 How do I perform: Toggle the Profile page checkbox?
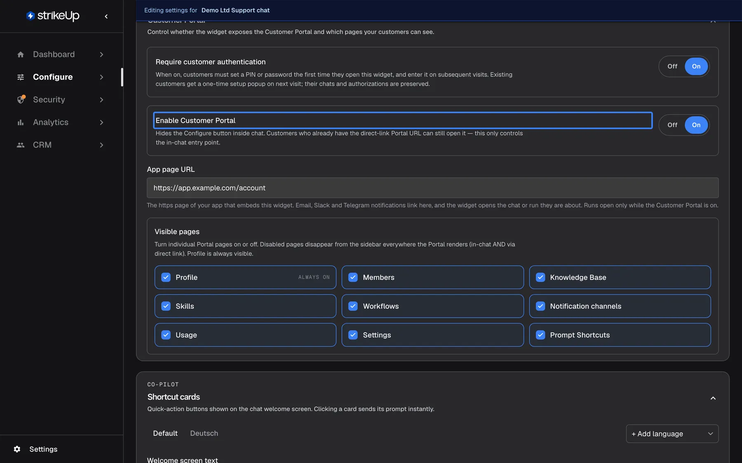[x=166, y=277]
